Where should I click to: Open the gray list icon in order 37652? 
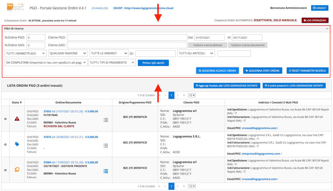click(x=106, y=120)
